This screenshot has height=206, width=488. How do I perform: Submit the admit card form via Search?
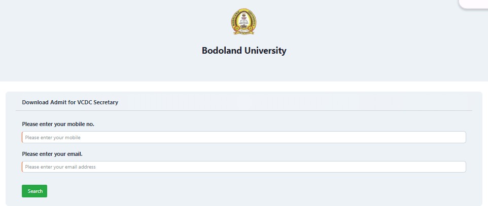click(34, 191)
